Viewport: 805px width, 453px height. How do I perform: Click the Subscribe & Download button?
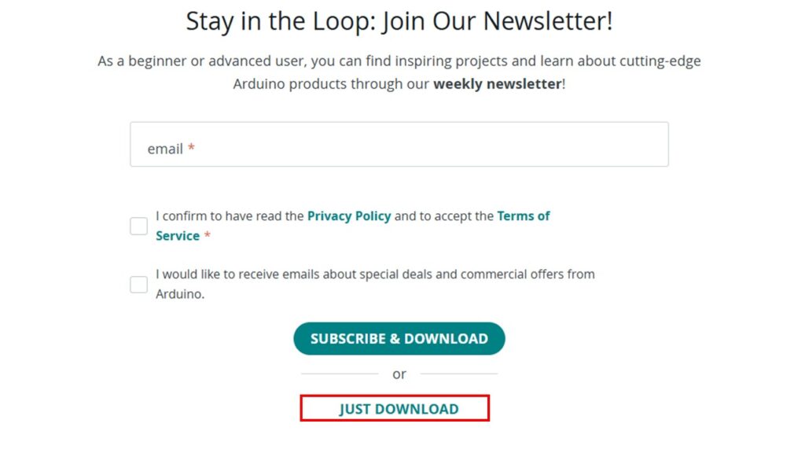[x=399, y=338]
